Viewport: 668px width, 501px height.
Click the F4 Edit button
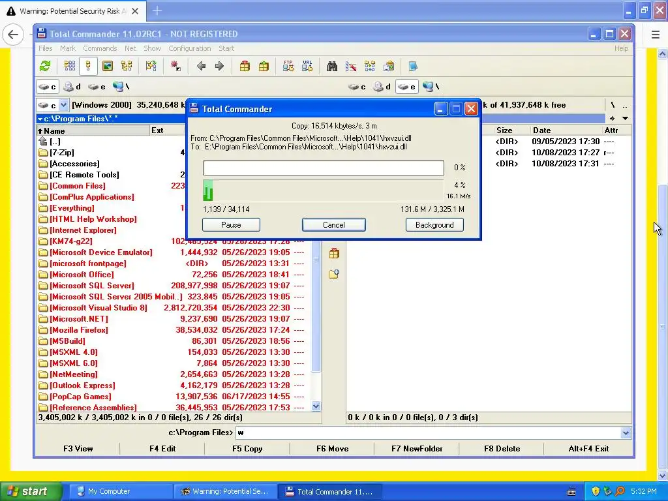[162, 449]
